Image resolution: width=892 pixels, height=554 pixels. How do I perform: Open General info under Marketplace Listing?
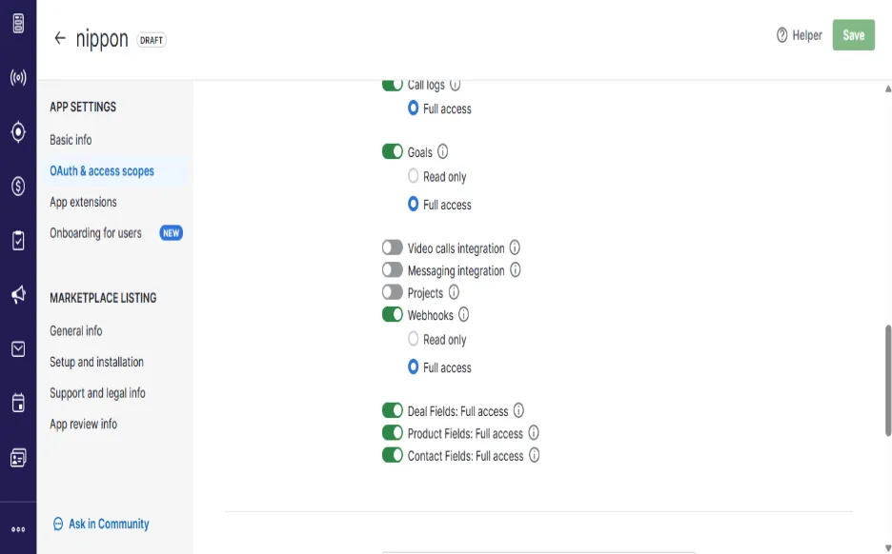75,330
